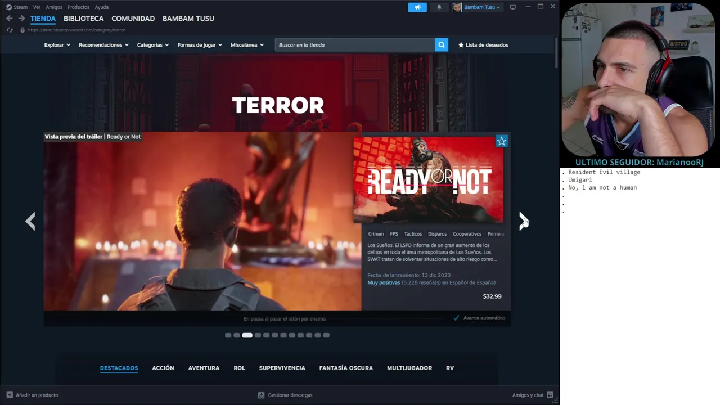Show previous carousel game arrow

point(30,221)
